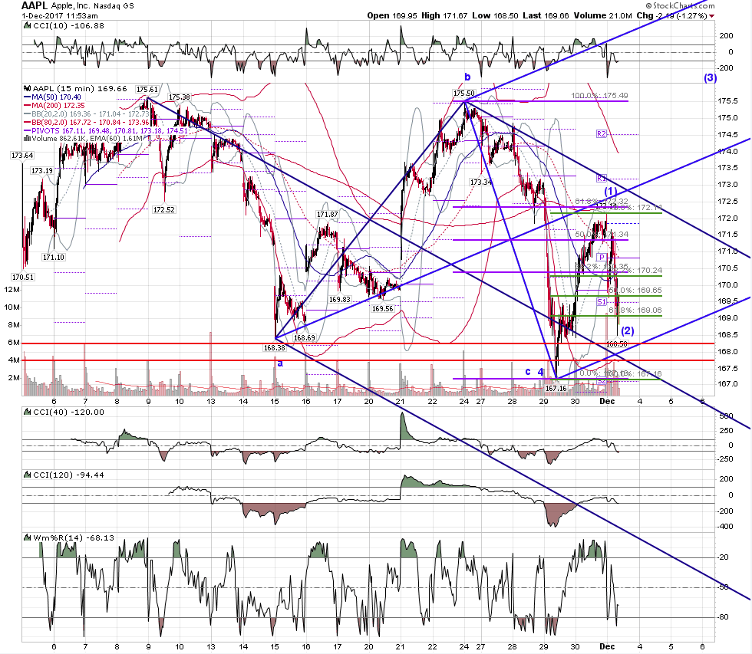Click the MA(200) 172.35 legend entry
This screenshot has height=654, width=752.
click(x=58, y=105)
